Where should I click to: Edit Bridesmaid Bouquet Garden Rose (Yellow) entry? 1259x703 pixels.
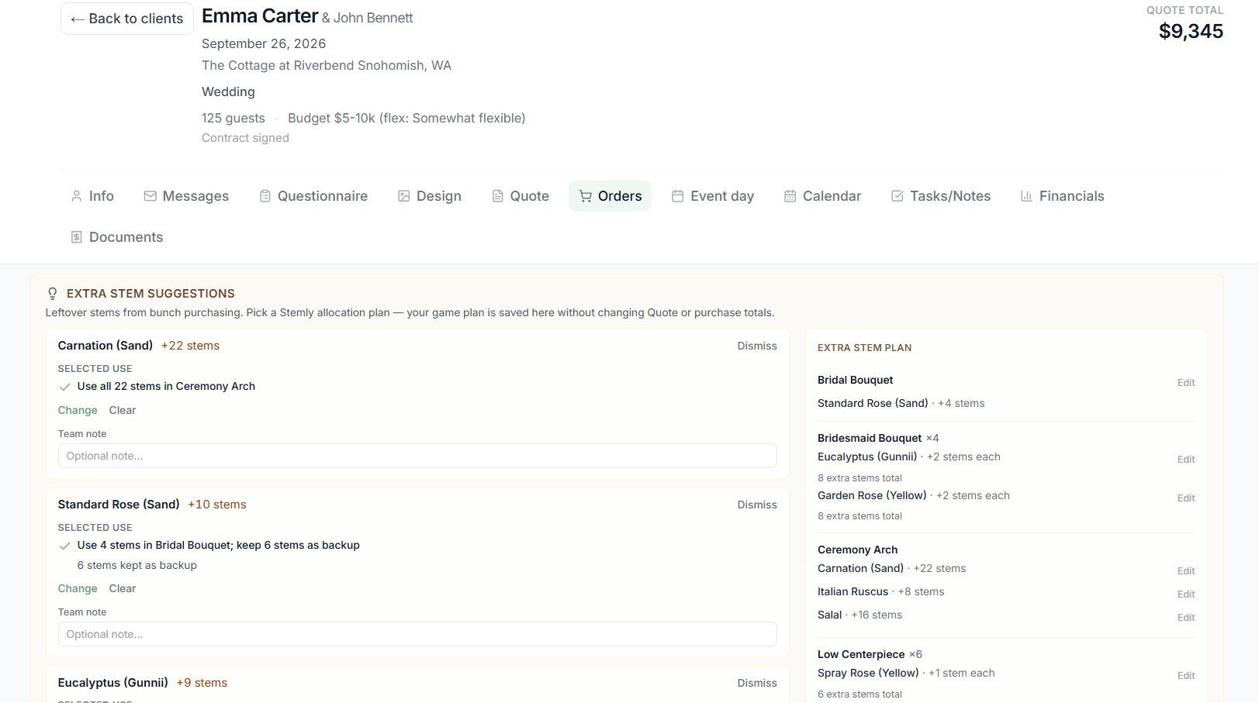tap(1186, 498)
